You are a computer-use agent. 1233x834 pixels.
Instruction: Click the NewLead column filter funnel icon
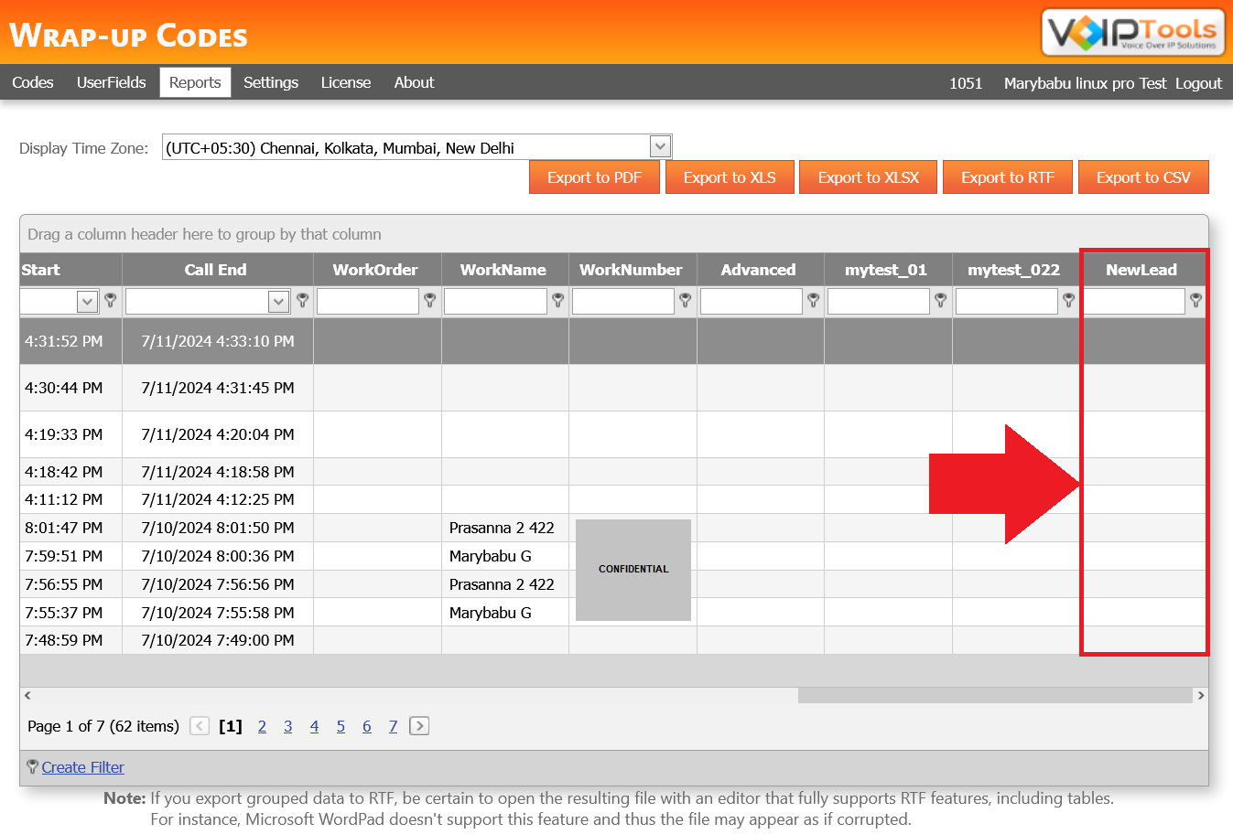click(1195, 301)
